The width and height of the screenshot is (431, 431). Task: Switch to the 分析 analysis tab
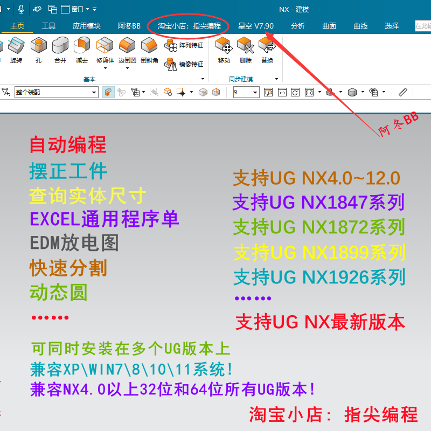298,26
